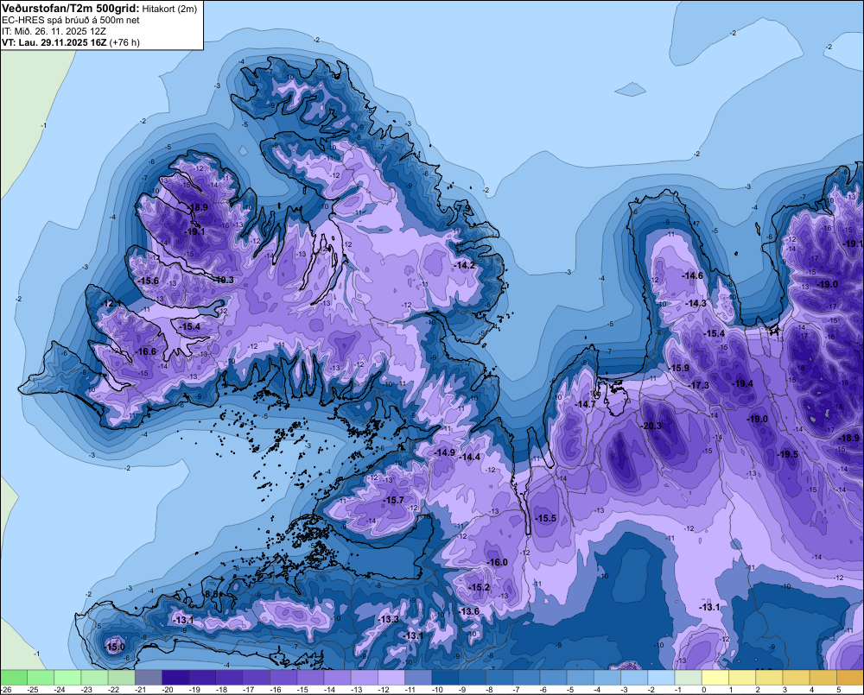Screen dimensions: 864x695
Task: Click the legend swatch between -12 and -11
Action: click(x=391, y=678)
